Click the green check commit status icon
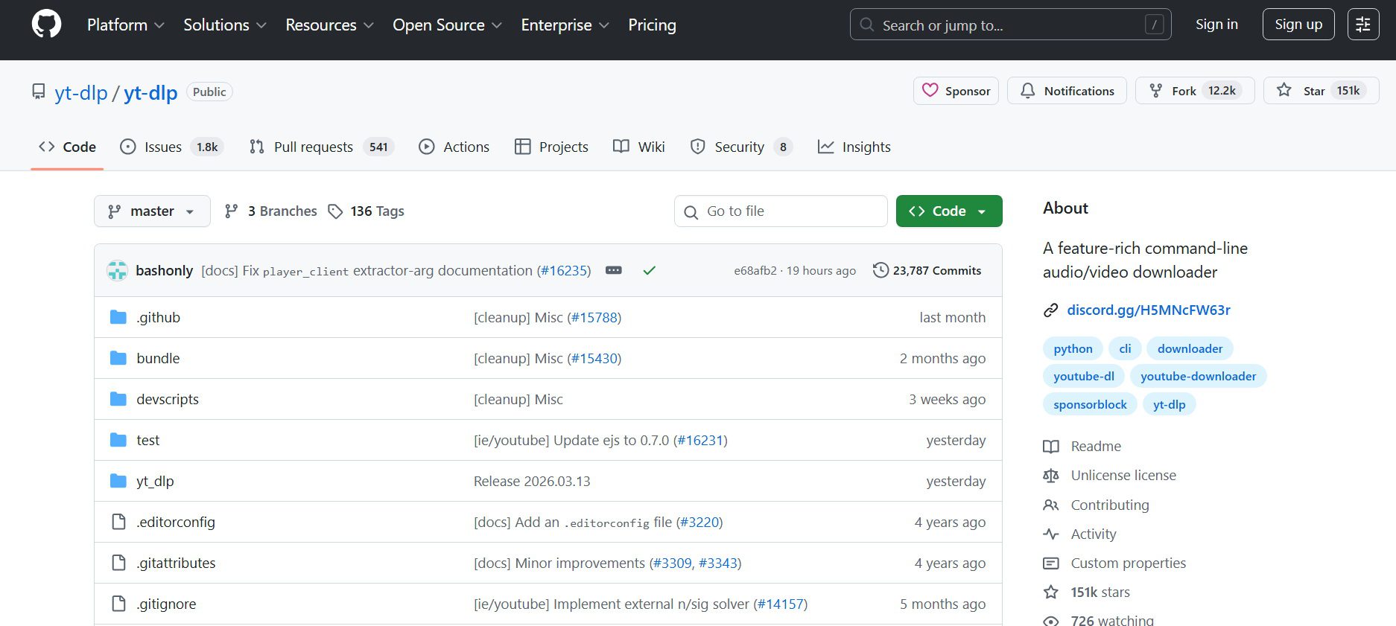 649,271
